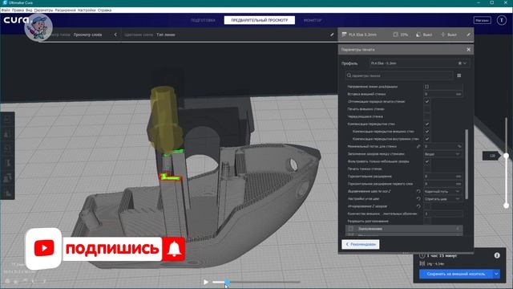Click the color scheme pencil edit icon

point(332,35)
